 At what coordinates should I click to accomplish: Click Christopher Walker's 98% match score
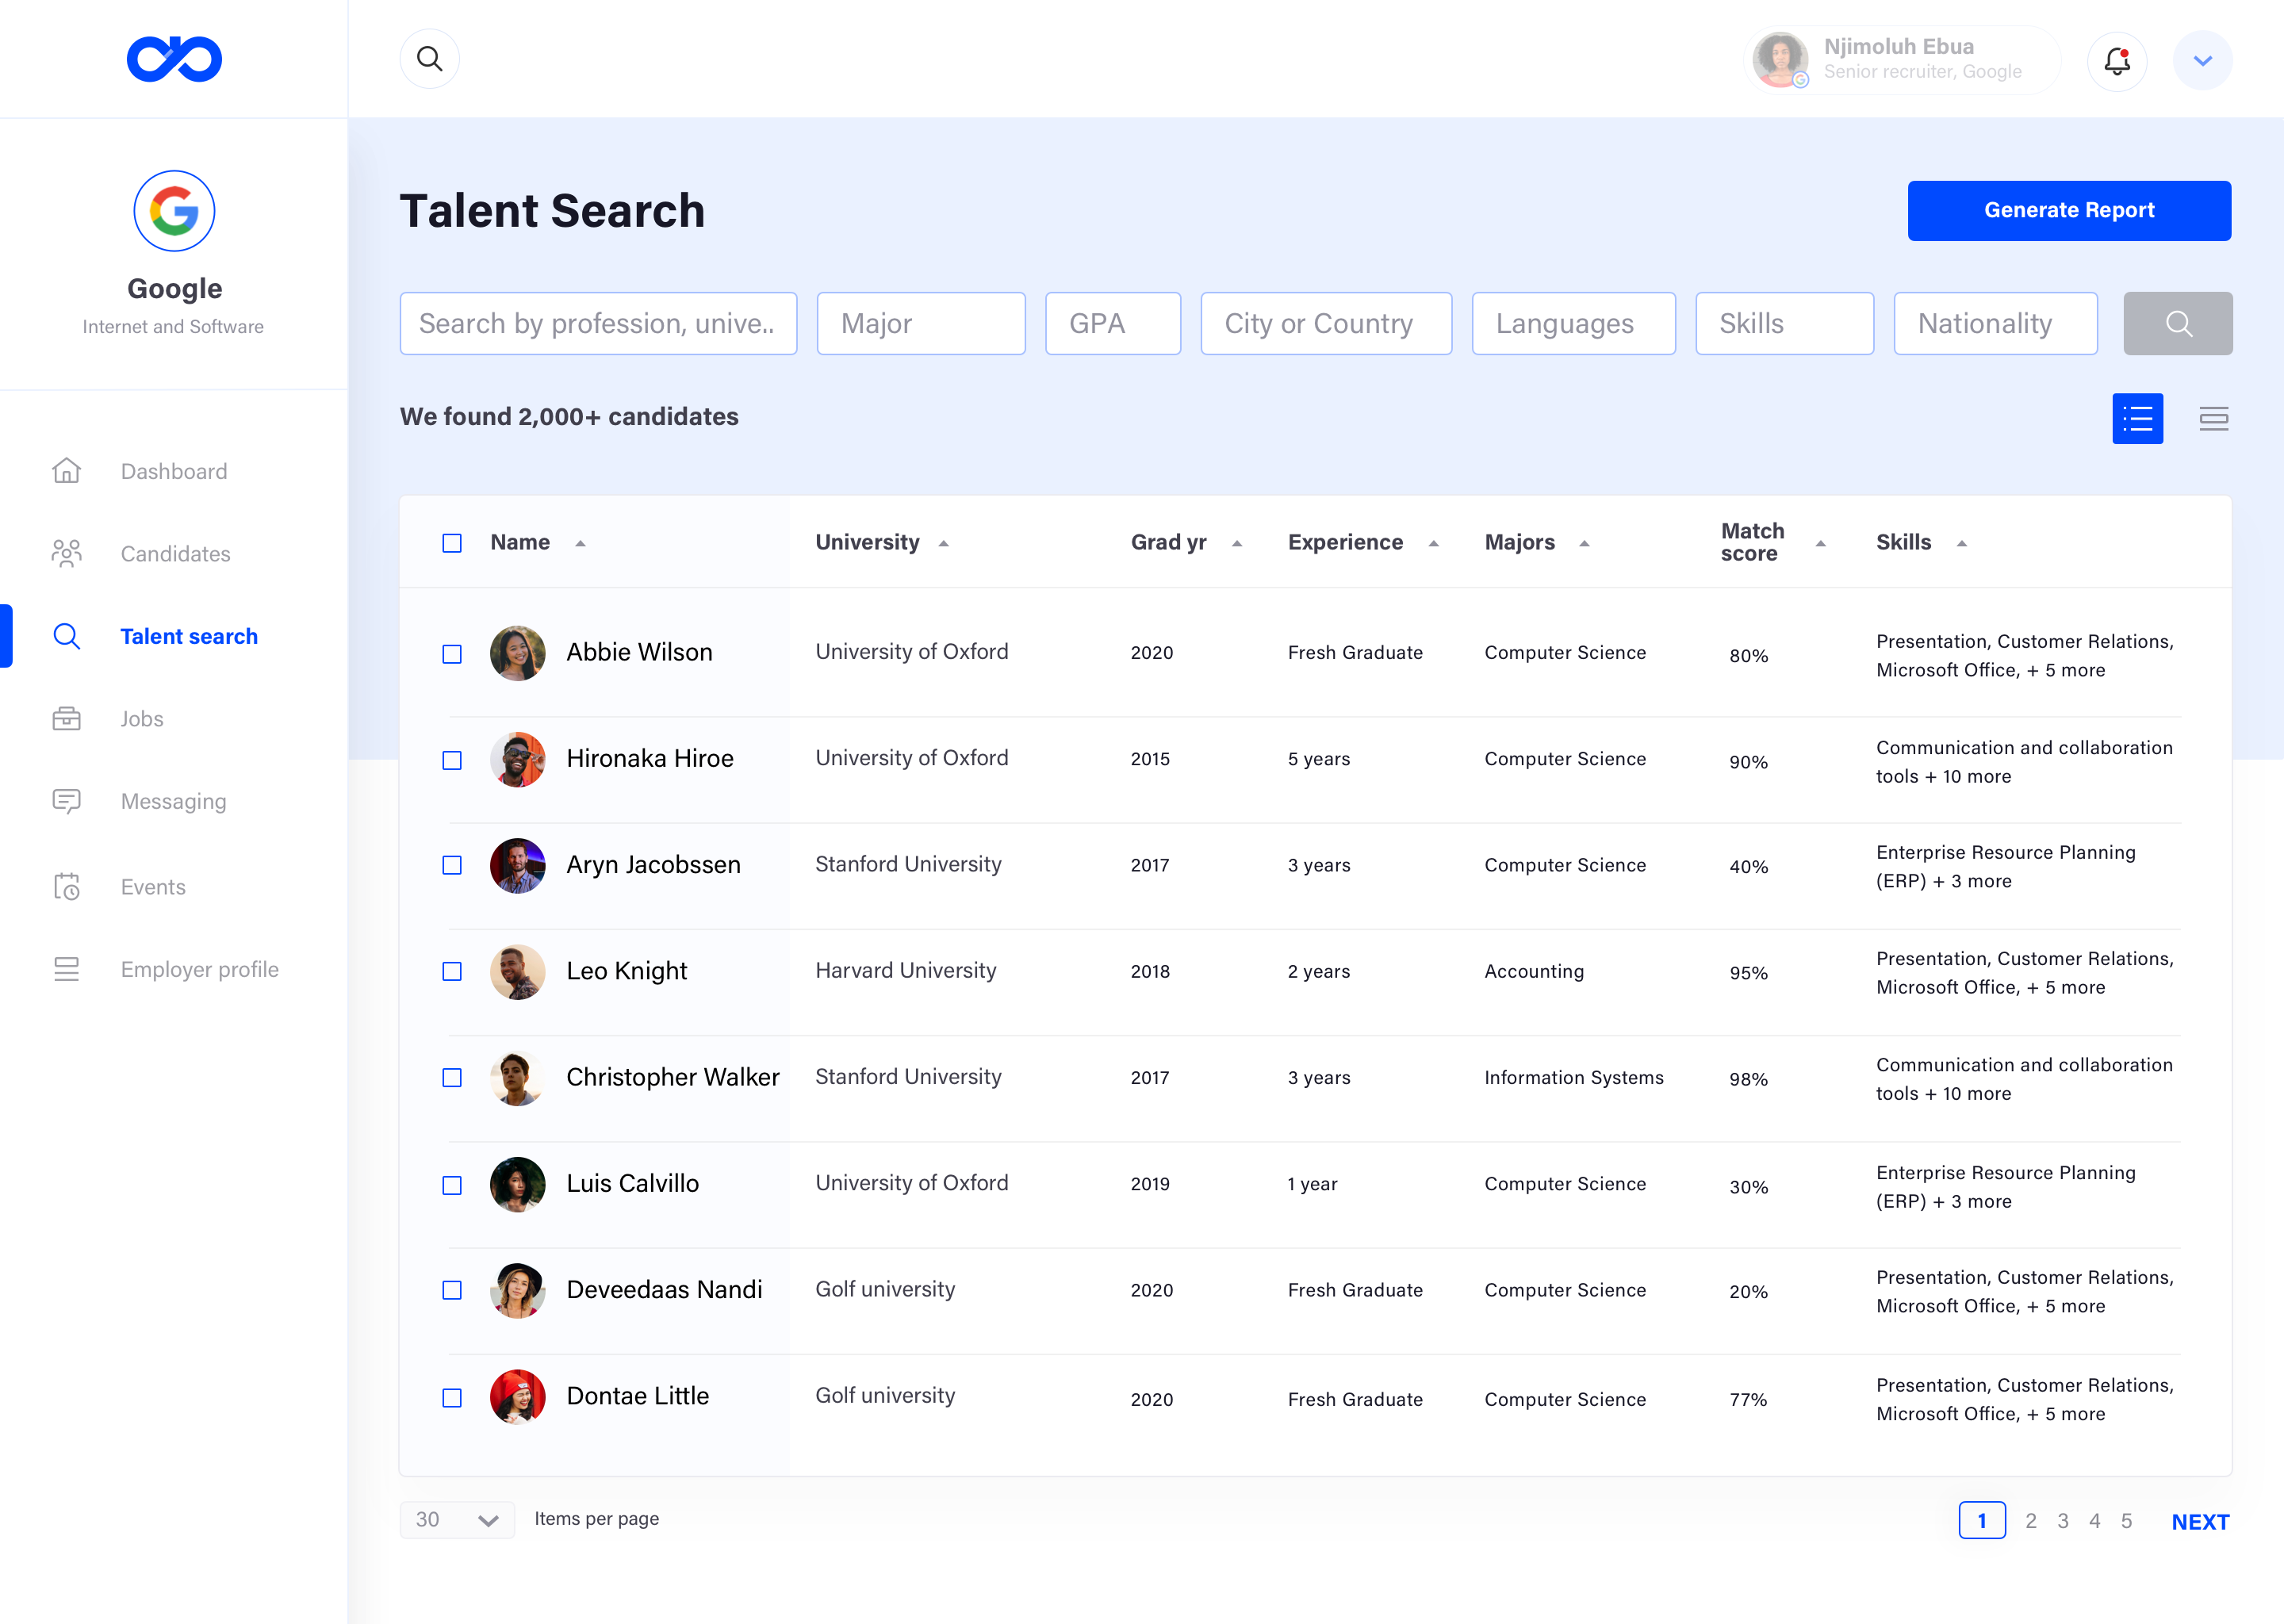click(x=1747, y=1080)
